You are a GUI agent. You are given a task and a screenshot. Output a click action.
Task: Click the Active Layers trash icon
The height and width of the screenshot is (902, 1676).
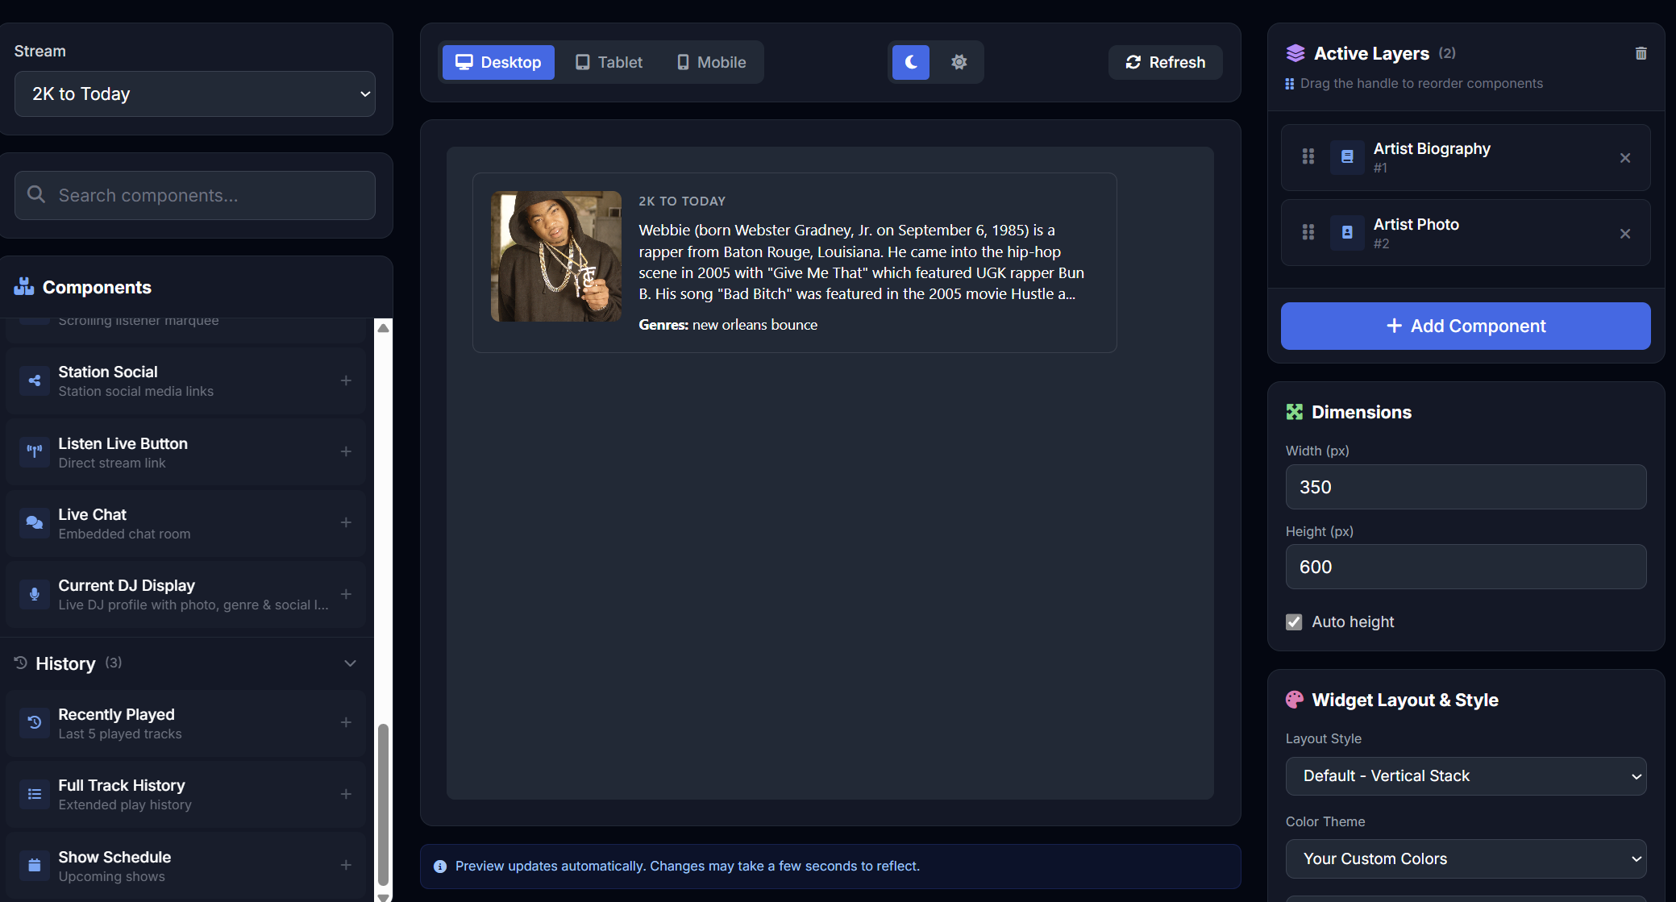pos(1641,53)
